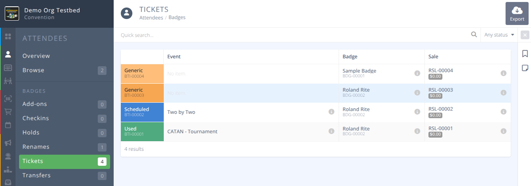Go to Checkins in the sidebar
This screenshot has height=186, width=531.
click(x=36, y=118)
